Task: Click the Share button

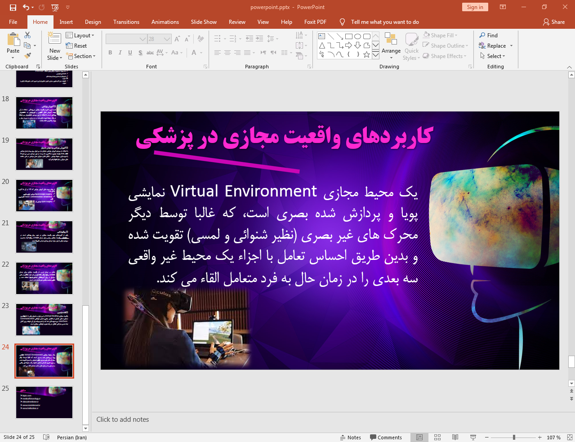Action: [x=554, y=22]
